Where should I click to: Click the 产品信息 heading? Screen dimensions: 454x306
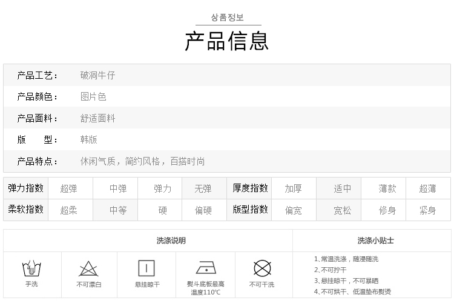[227, 40]
